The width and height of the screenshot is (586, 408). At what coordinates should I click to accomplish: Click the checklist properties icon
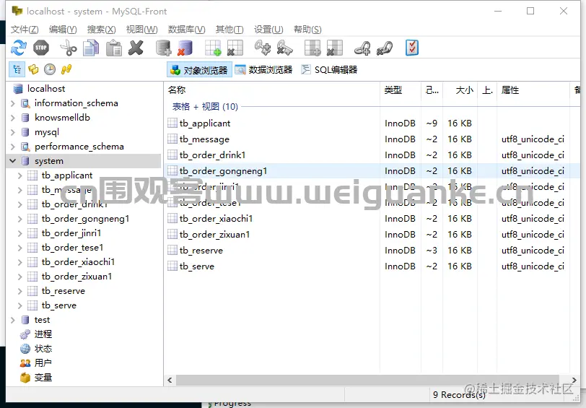(x=412, y=48)
